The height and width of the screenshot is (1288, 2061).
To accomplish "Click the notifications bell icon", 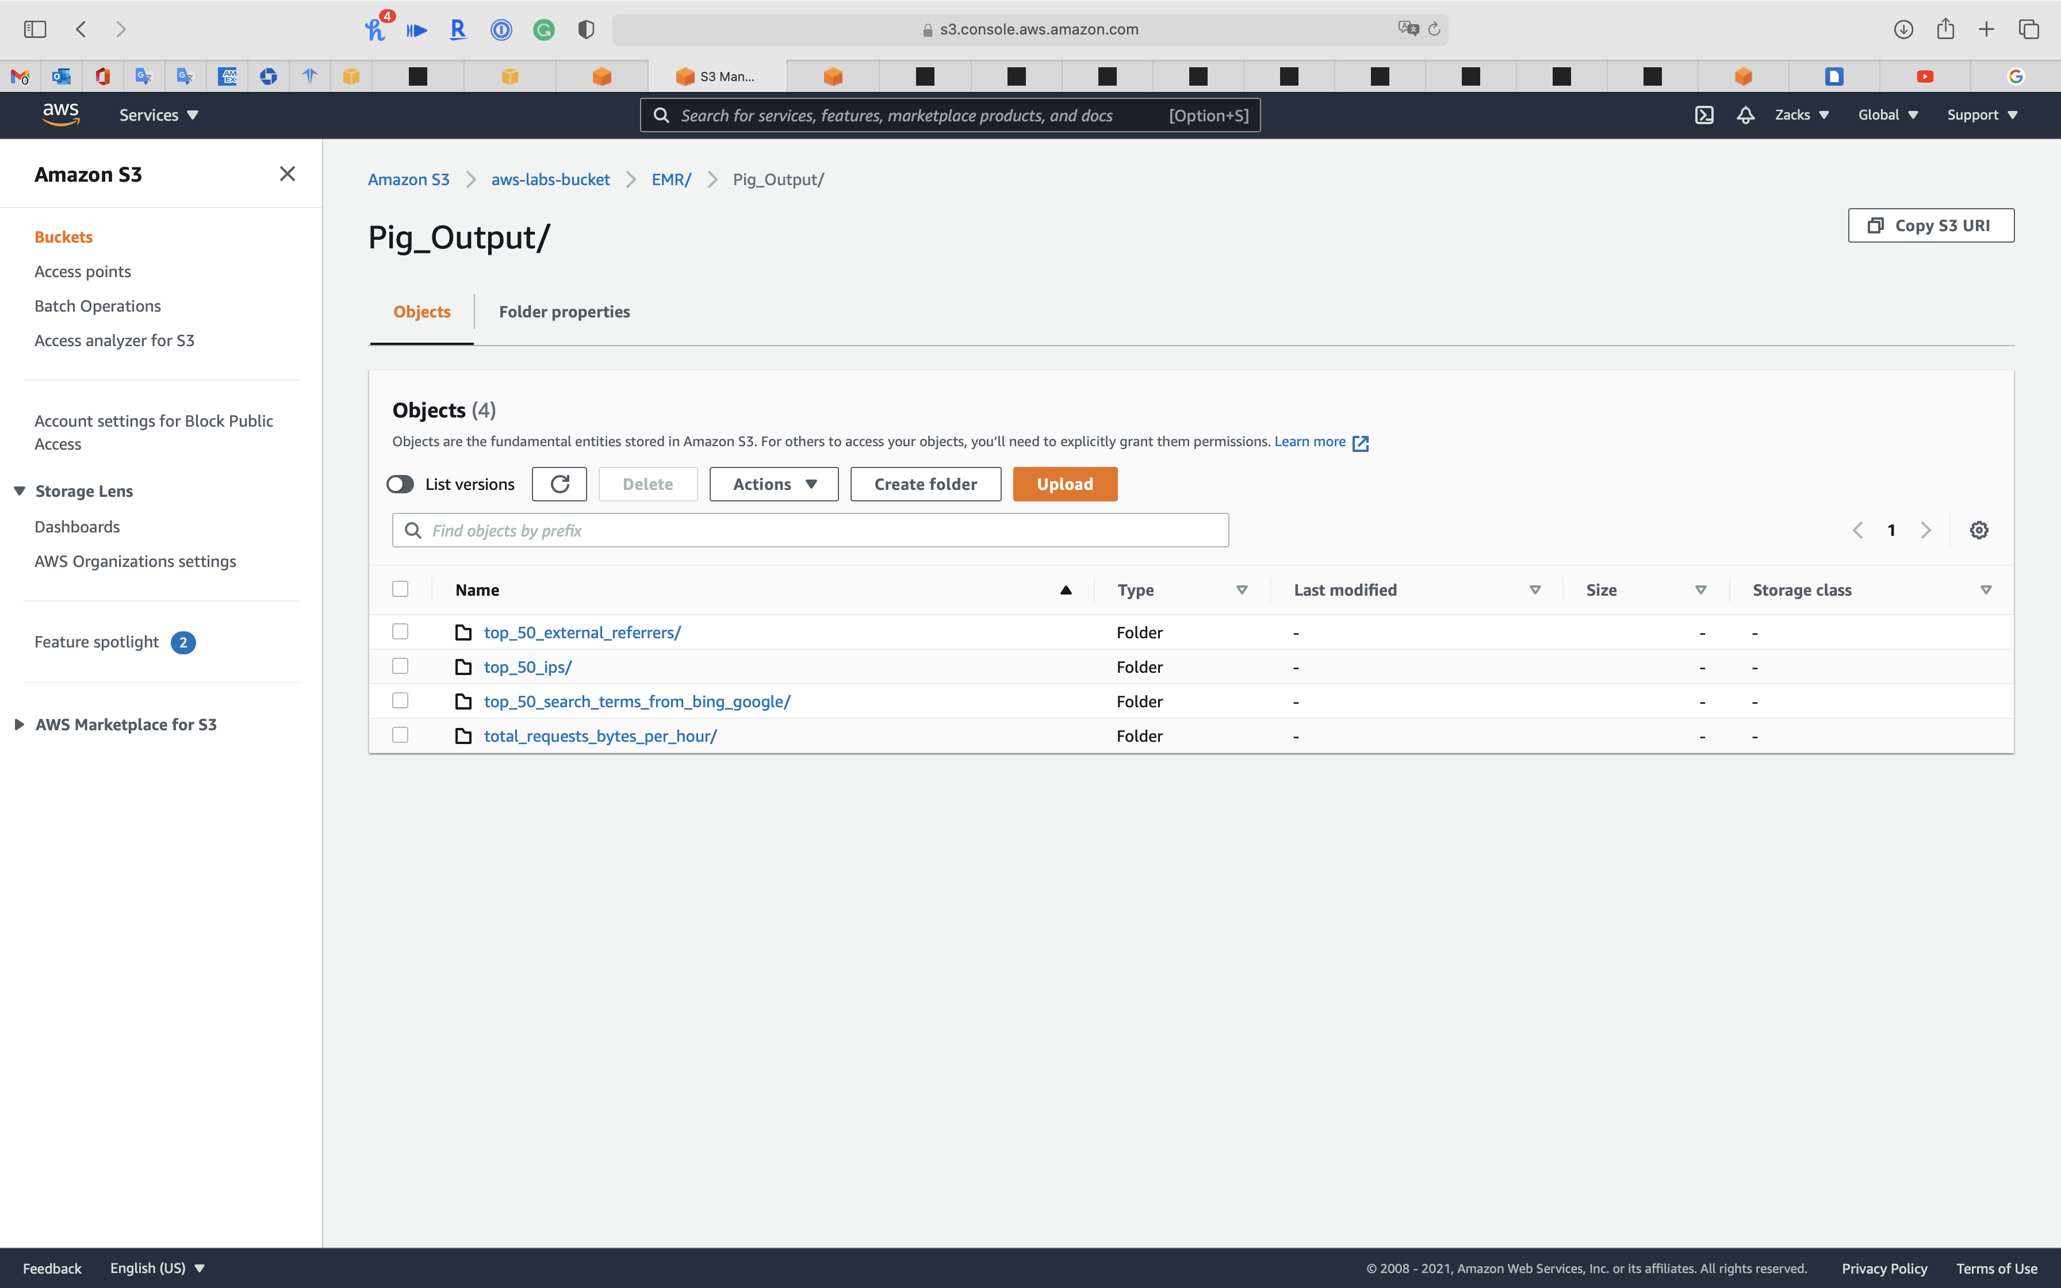I will pos(1745,115).
